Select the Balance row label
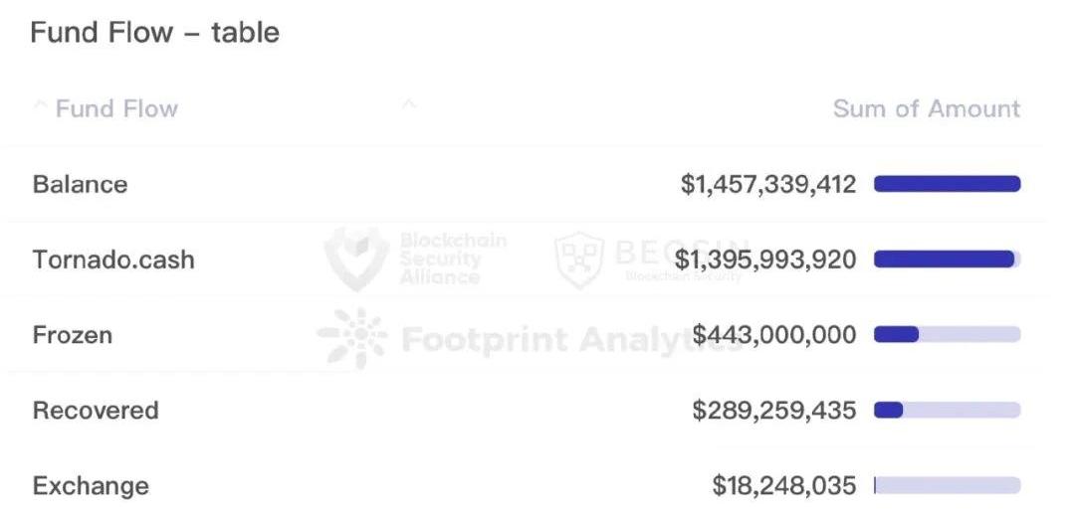 [80, 184]
